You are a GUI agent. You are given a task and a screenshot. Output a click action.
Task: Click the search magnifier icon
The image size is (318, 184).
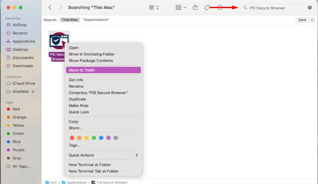(x=245, y=8)
